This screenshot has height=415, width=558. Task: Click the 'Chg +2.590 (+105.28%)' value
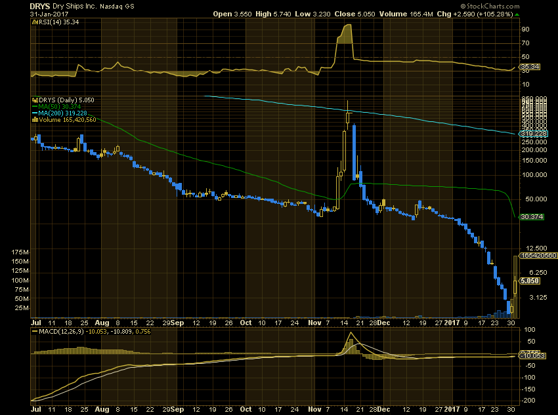tap(475, 14)
